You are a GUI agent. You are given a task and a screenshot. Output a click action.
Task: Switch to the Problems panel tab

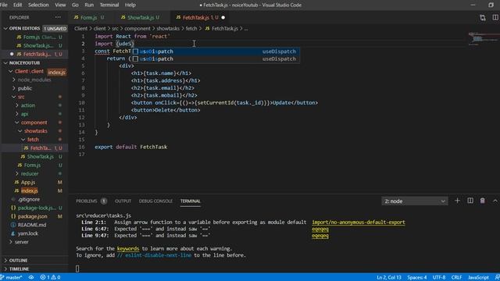pyautogui.click(x=87, y=201)
